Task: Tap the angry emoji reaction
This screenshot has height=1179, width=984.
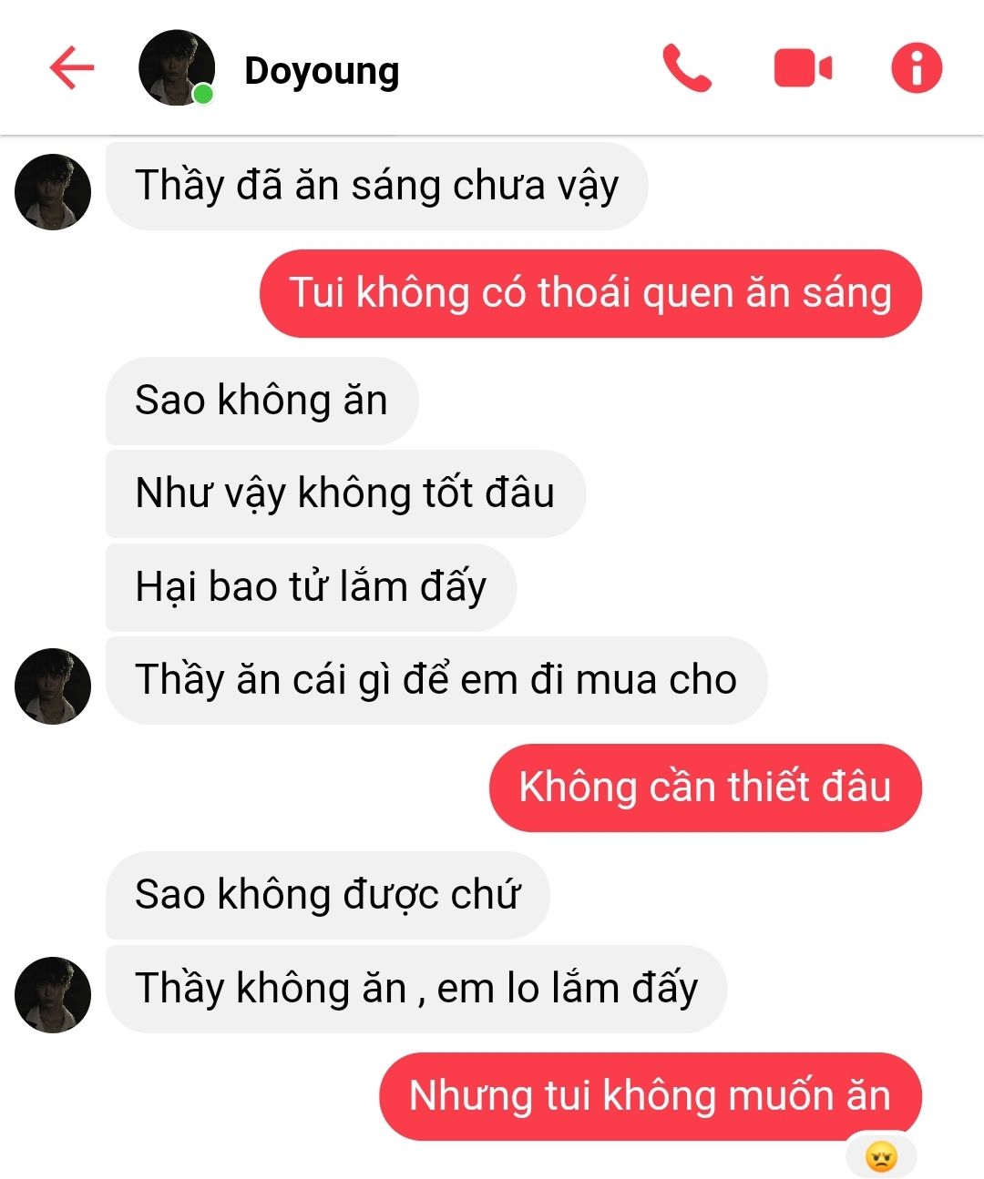Action: pos(881,1157)
